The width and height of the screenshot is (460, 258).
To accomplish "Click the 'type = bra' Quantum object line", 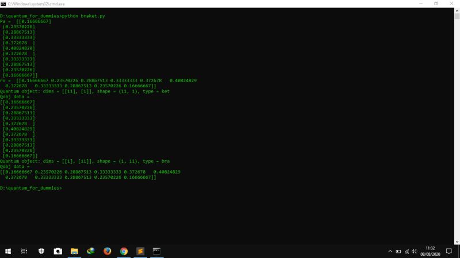I will coord(85,161).
